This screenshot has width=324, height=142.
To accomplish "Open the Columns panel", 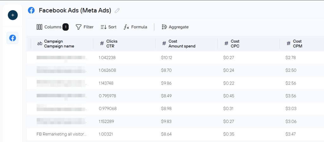I will point(53,27).
